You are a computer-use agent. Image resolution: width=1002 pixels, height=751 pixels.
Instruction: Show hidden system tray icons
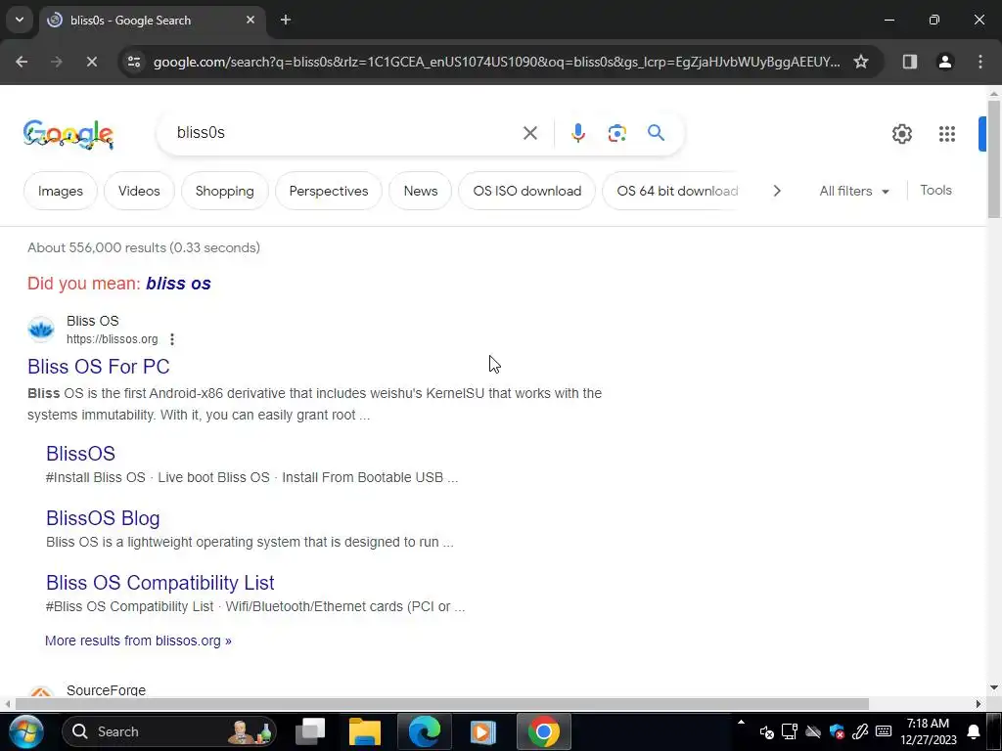[741, 723]
